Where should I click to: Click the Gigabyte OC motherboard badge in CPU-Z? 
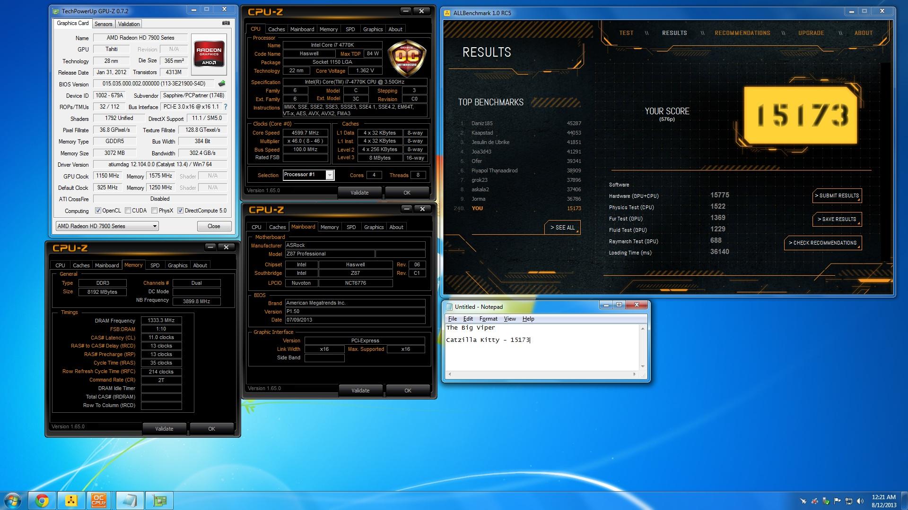(407, 59)
